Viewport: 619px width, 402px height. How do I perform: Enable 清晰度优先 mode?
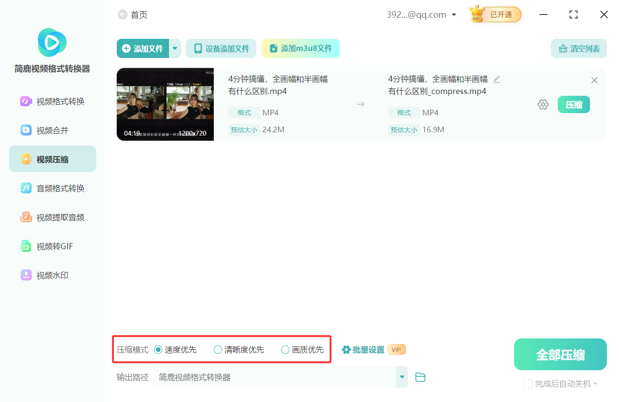[218, 349]
